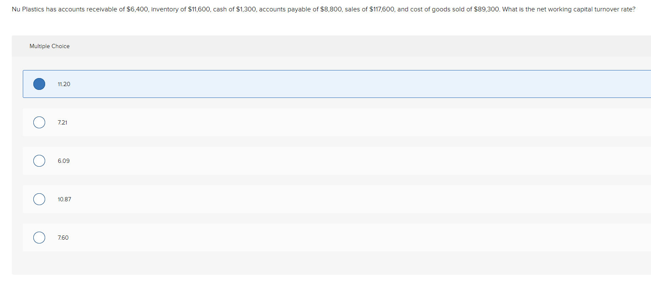Click the highlighted 11.20 answer row

click(x=253, y=84)
